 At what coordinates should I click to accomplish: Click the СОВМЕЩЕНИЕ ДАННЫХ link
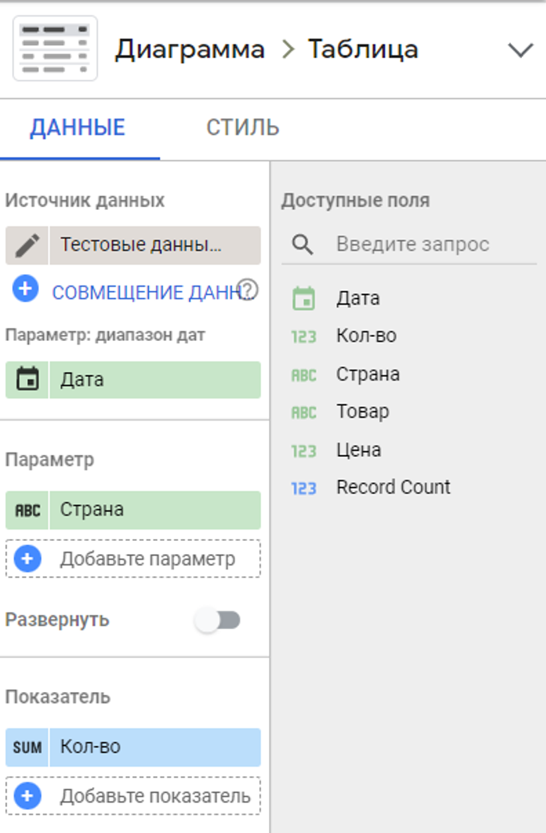144,292
